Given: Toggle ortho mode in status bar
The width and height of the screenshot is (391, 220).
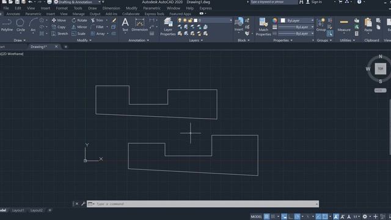Looking at the screenshot, I should click(291, 216).
